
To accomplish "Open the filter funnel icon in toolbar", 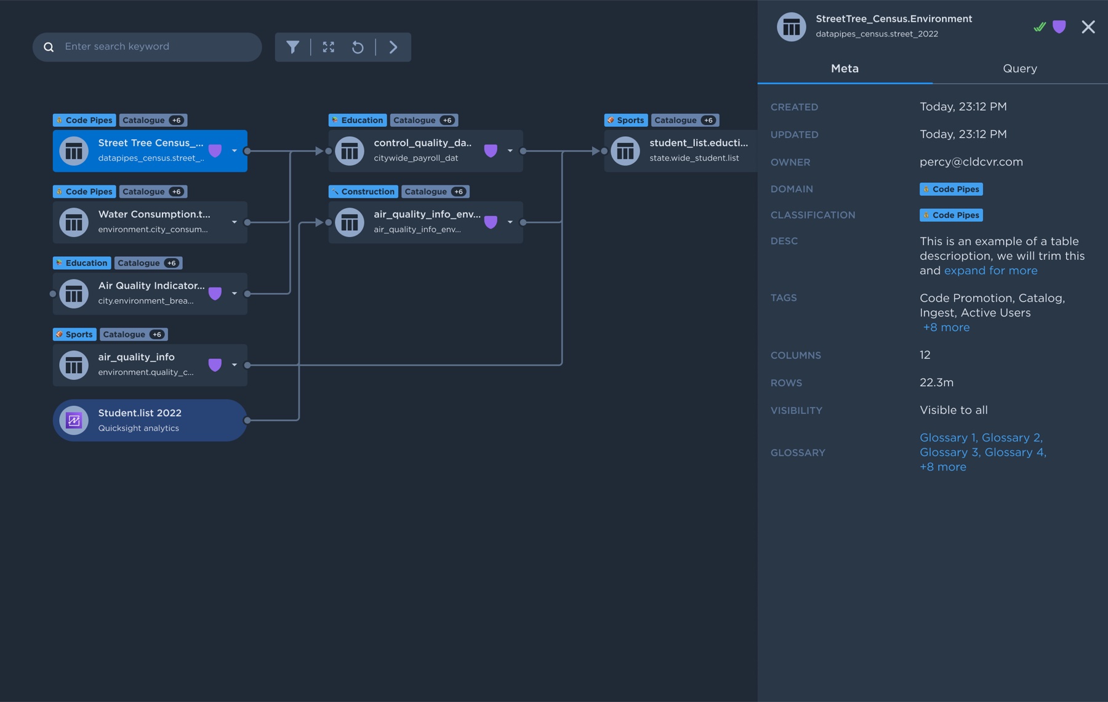I will pos(293,47).
